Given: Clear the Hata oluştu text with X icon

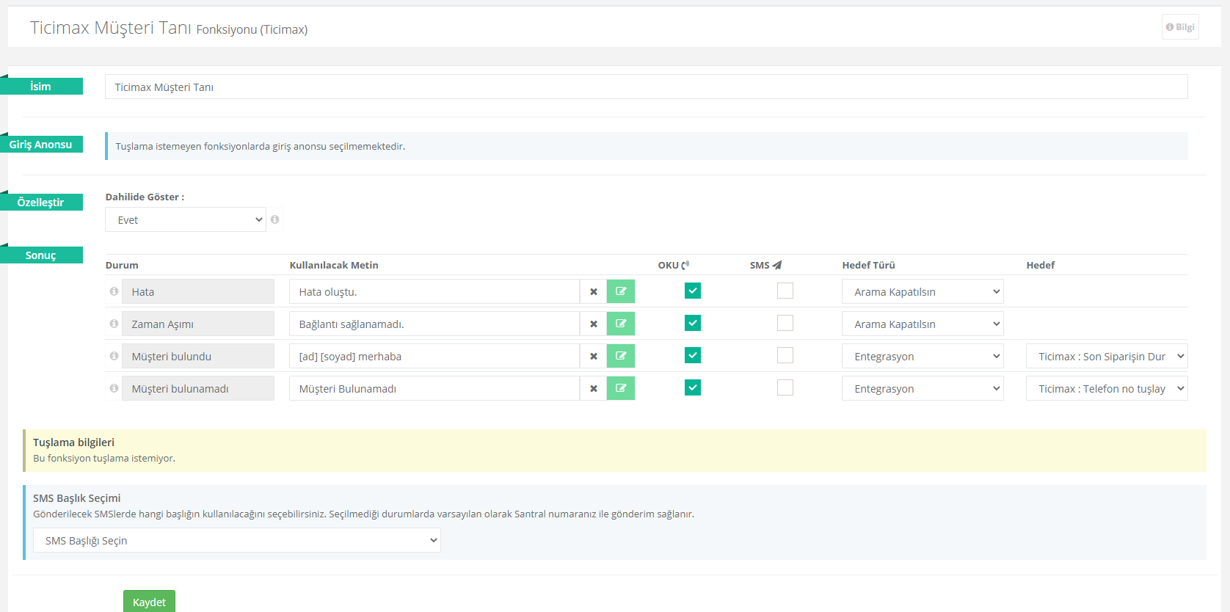Looking at the screenshot, I should tap(593, 291).
